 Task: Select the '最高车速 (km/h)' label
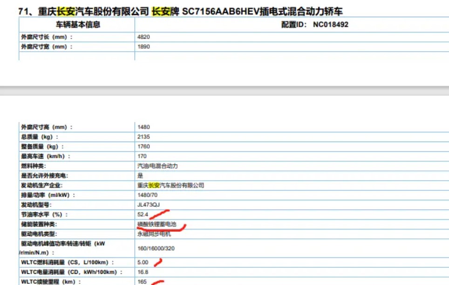46,156
